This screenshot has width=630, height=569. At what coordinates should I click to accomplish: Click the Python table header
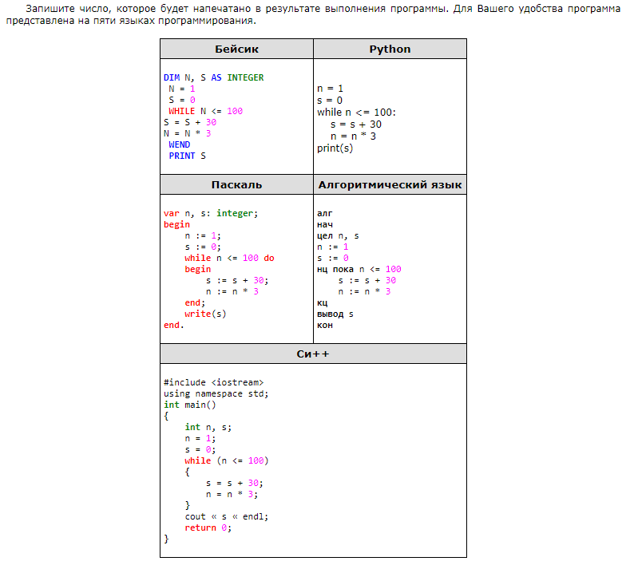pos(390,49)
